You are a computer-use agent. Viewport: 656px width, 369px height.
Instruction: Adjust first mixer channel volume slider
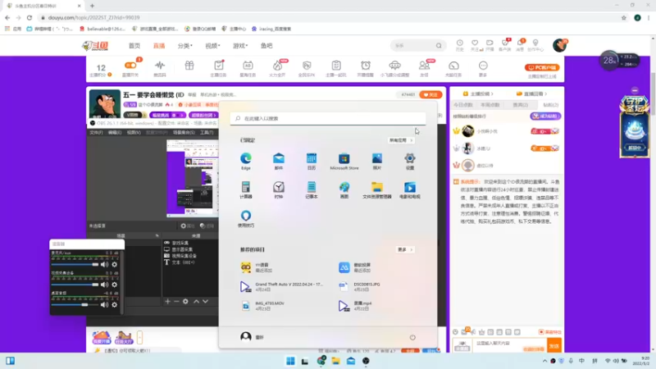click(75, 264)
